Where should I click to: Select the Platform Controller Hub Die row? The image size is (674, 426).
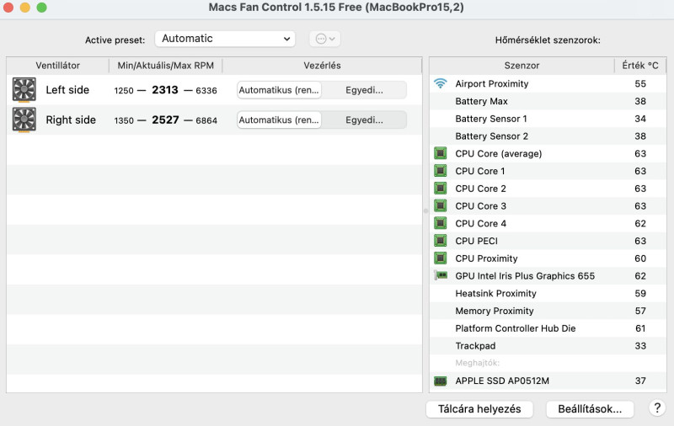pos(548,328)
